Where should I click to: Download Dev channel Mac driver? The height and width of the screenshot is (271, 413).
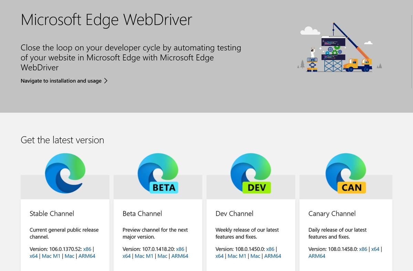255,256
